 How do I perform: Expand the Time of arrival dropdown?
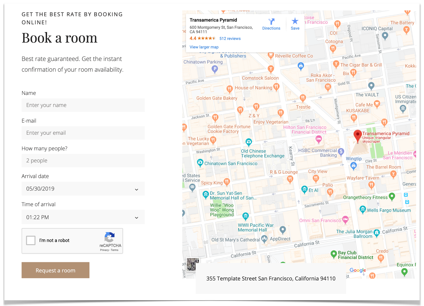click(83, 217)
